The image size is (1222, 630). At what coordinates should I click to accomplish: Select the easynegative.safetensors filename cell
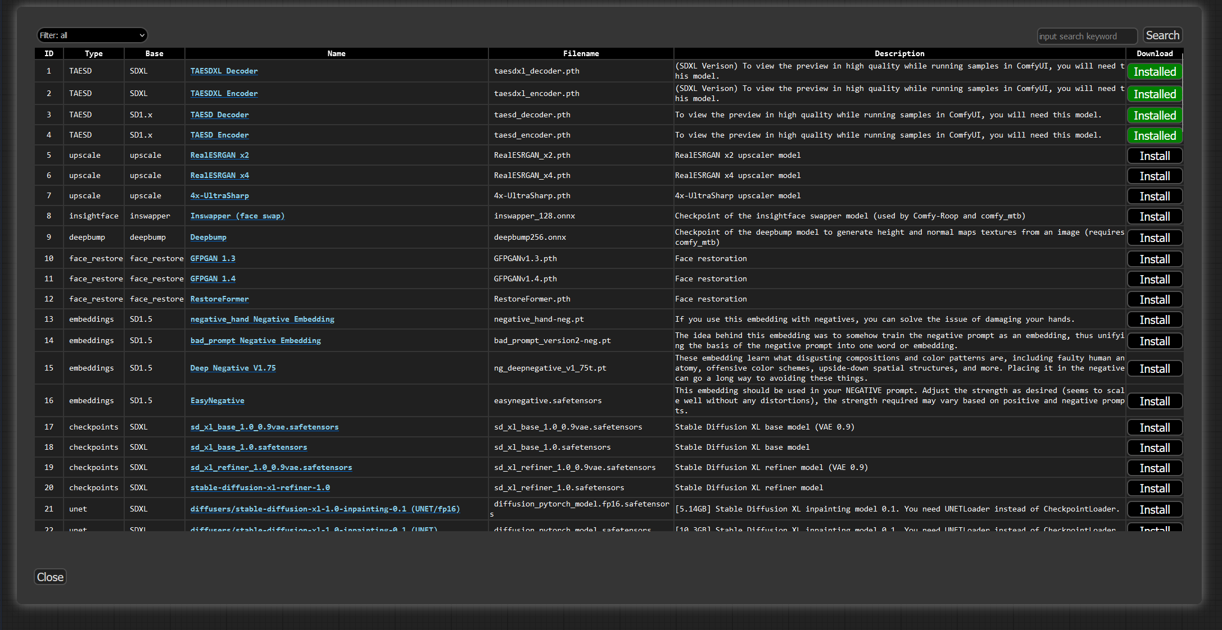581,400
